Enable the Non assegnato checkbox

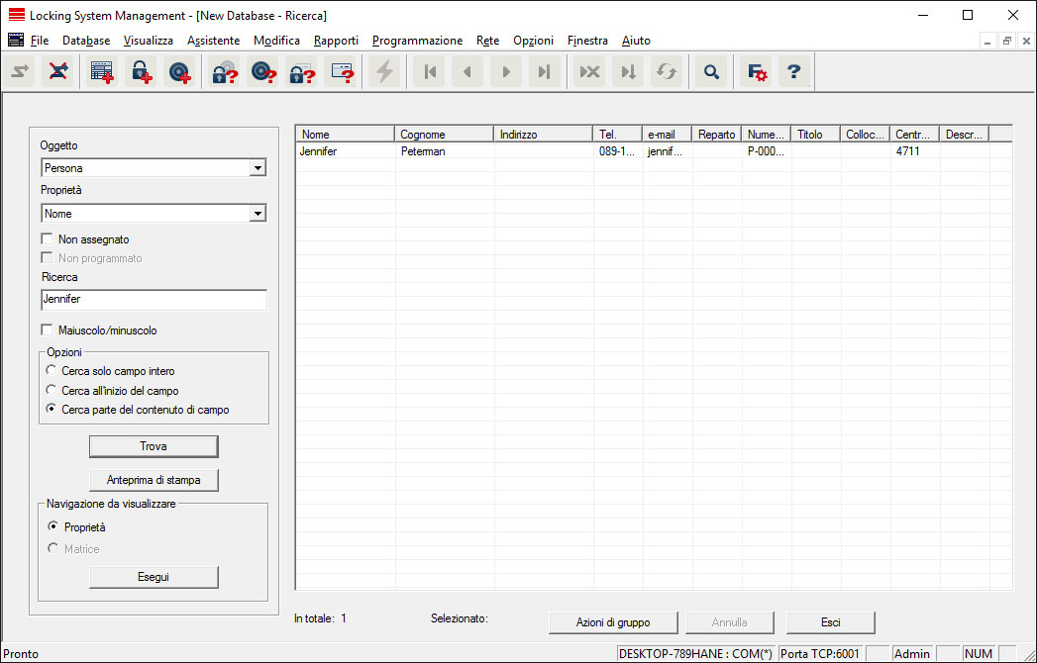pos(48,239)
